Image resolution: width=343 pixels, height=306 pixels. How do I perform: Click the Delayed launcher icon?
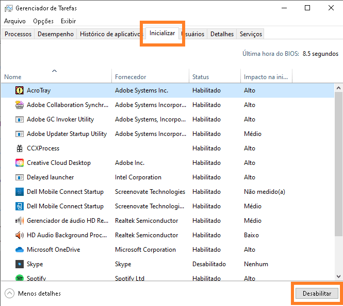point(20,177)
